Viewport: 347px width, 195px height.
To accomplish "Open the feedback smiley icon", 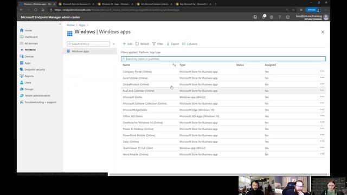I will pyautogui.click(x=288, y=17).
